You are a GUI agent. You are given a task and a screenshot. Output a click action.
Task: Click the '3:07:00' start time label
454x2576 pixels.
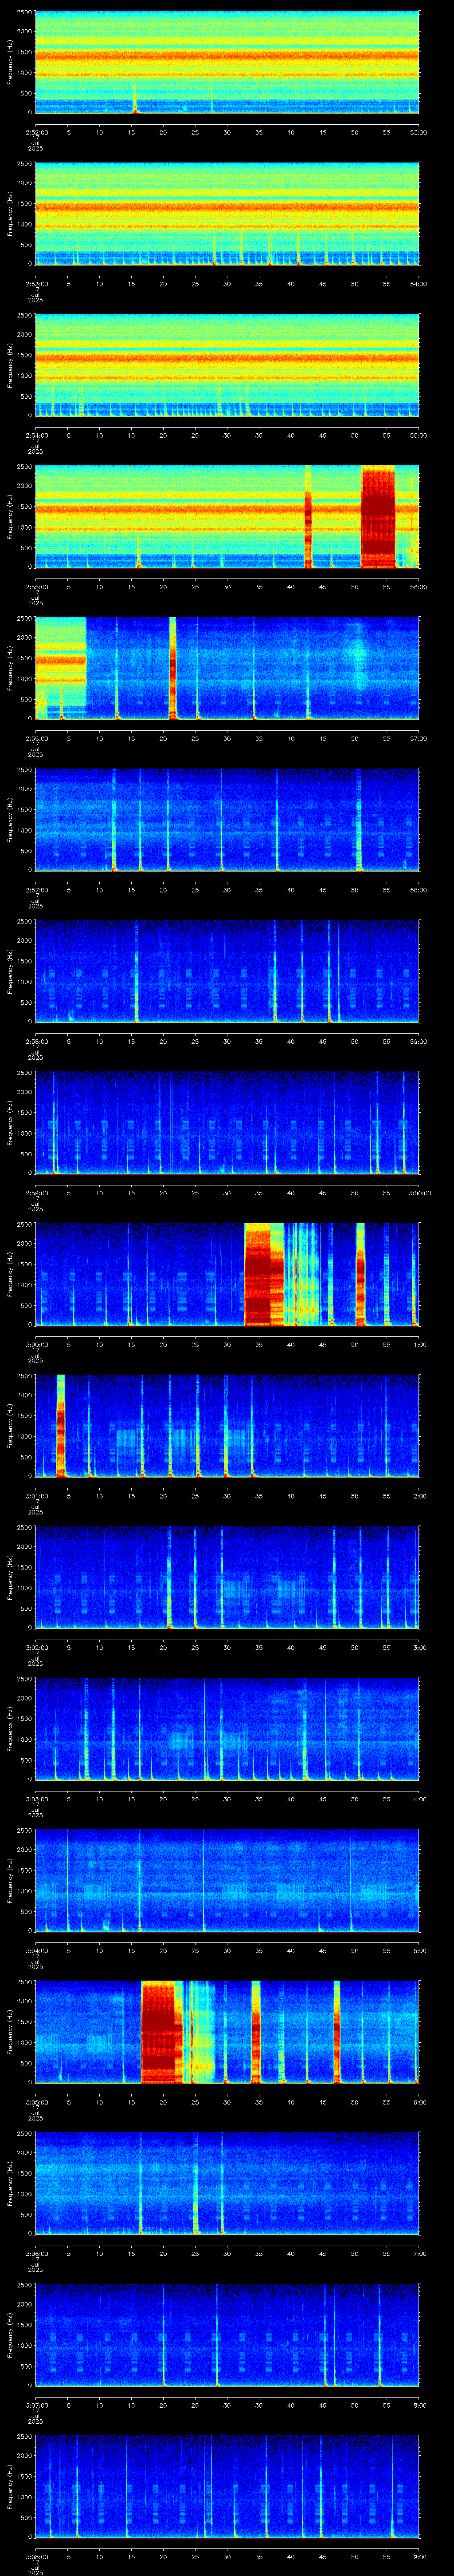pos(37,2404)
